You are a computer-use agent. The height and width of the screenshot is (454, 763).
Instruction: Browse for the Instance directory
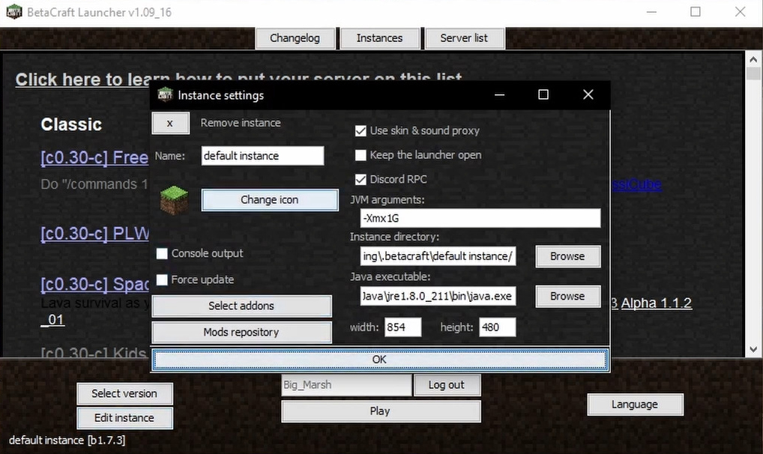(567, 256)
